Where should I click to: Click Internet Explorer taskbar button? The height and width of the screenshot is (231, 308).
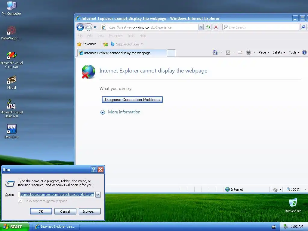click(x=56, y=226)
